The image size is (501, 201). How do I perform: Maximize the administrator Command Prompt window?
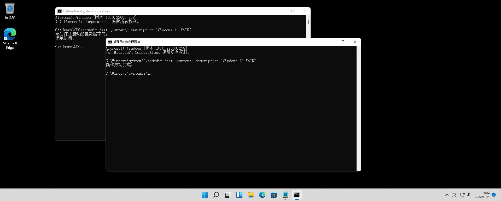(x=343, y=42)
